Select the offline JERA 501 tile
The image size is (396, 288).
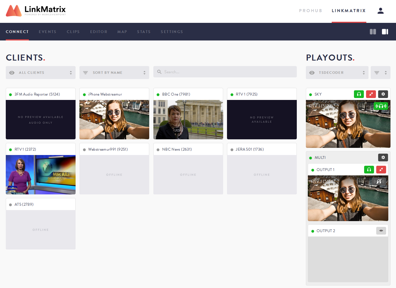(x=262, y=175)
